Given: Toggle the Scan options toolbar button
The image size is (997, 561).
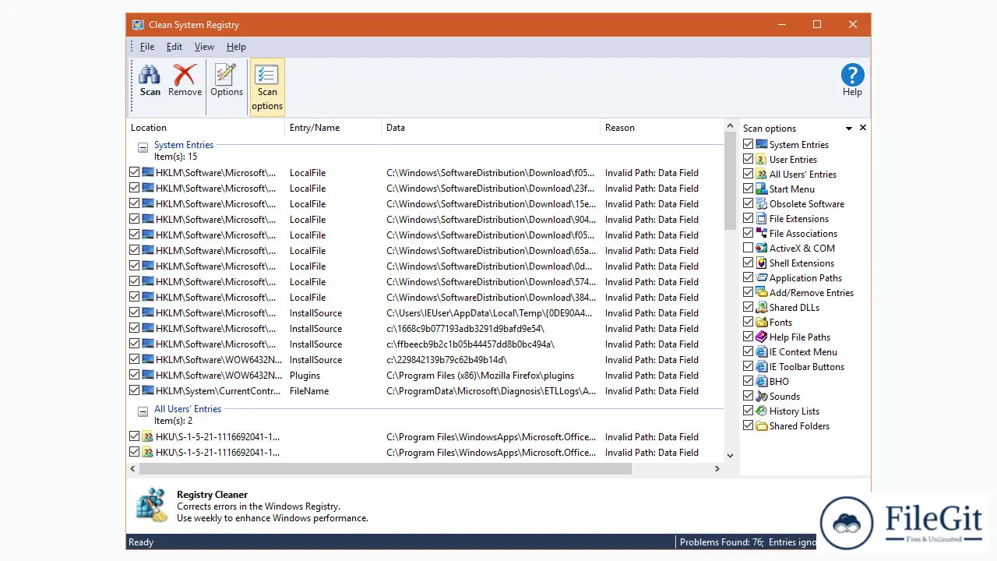Looking at the screenshot, I should tap(267, 86).
